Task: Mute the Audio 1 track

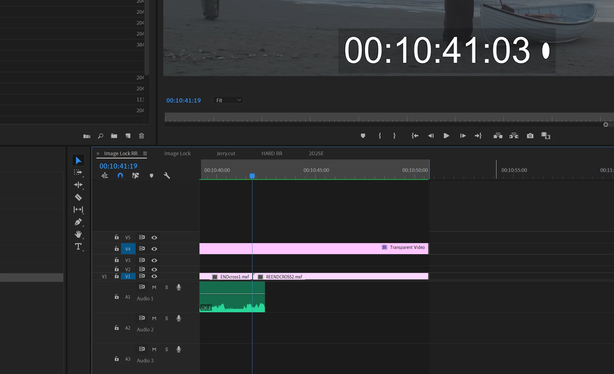Action: [154, 287]
